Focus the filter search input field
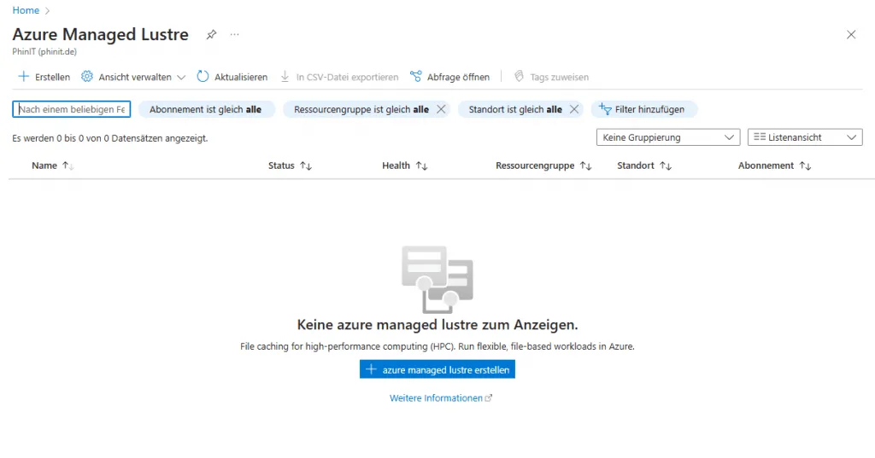This screenshot has height=458, width=875. (x=72, y=109)
